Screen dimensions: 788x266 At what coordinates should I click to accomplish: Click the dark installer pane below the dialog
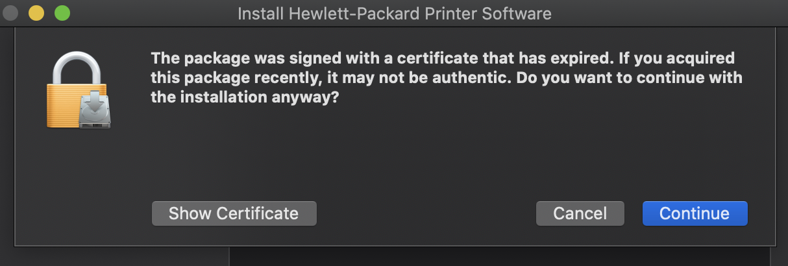click(x=506, y=256)
